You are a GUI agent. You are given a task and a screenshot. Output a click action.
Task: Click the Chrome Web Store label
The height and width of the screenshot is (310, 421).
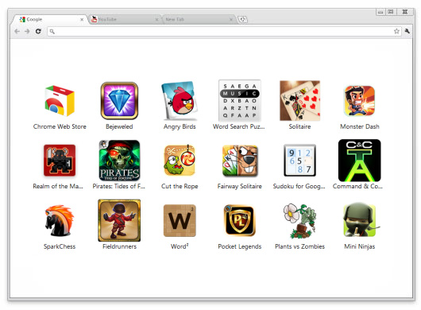pyautogui.click(x=60, y=126)
